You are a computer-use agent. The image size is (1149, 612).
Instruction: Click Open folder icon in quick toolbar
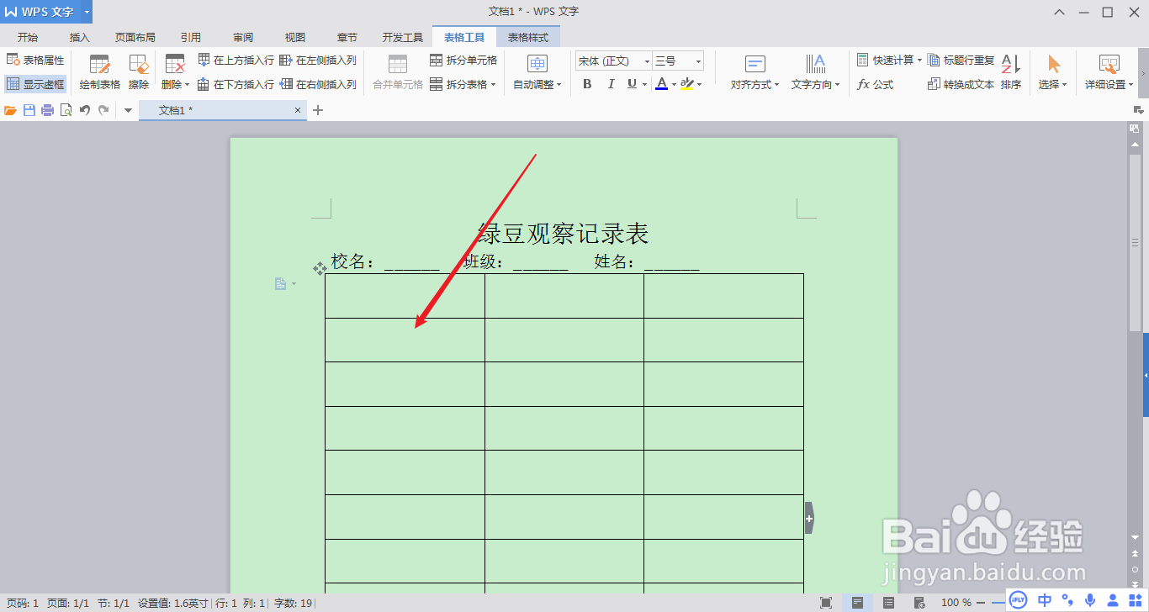point(10,110)
